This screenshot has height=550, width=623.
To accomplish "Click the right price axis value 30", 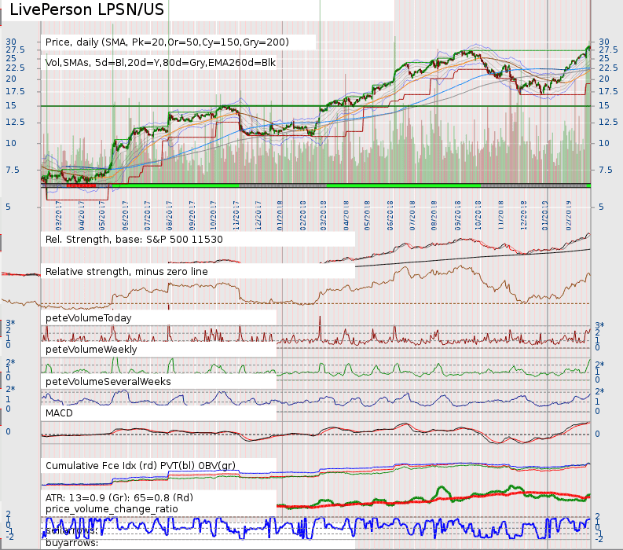I will pyautogui.click(x=604, y=42).
